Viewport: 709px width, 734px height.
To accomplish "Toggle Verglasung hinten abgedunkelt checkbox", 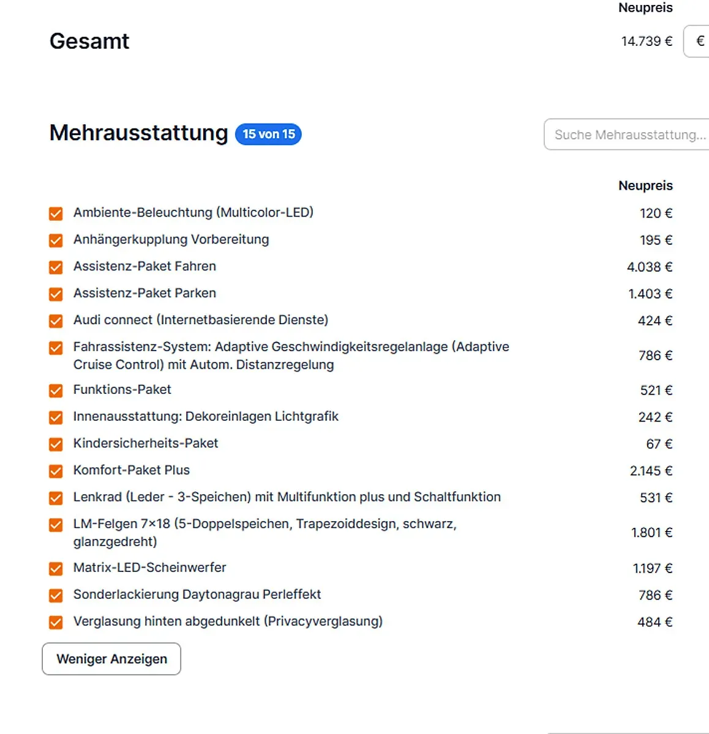I will pyautogui.click(x=56, y=623).
